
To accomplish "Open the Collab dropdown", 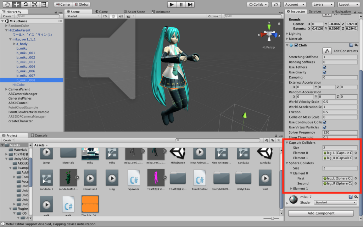I will pos(258,4).
